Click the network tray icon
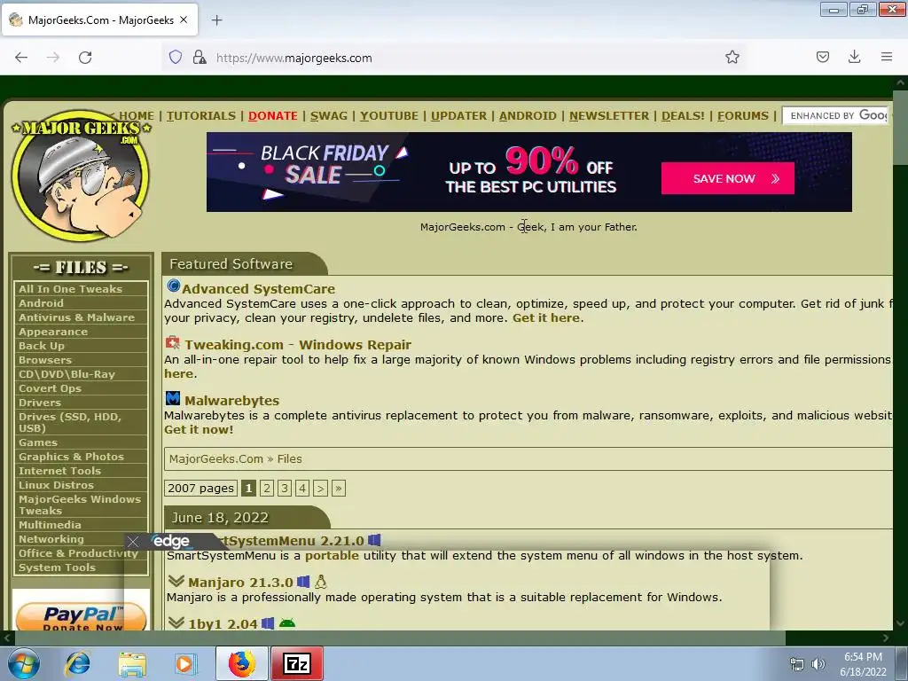 pyautogui.click(x=797, y=664)
